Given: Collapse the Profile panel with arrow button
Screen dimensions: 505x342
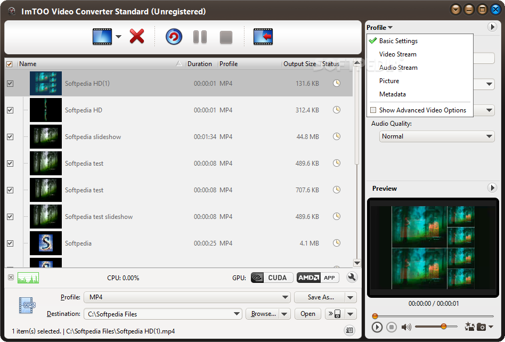Looking at the screenshot, I should (492, 27).
